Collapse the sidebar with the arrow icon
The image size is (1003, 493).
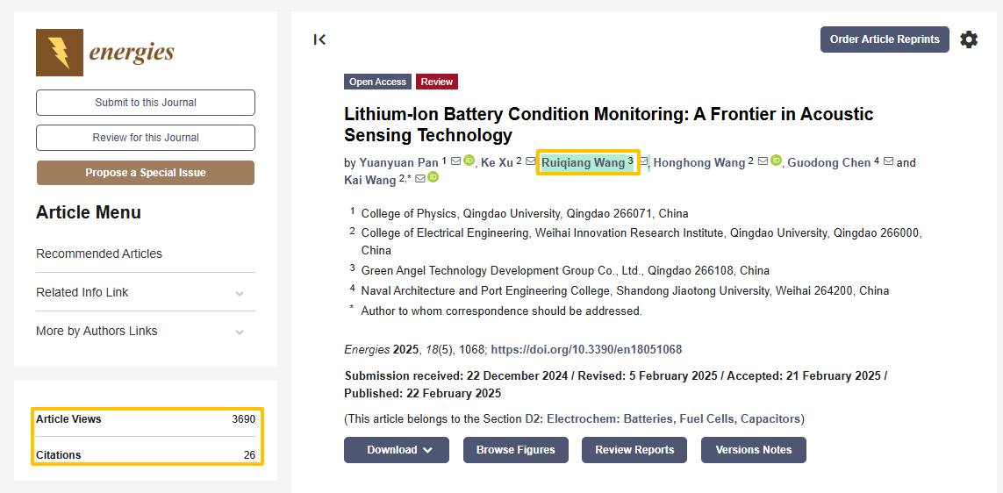tap(319, 39)
